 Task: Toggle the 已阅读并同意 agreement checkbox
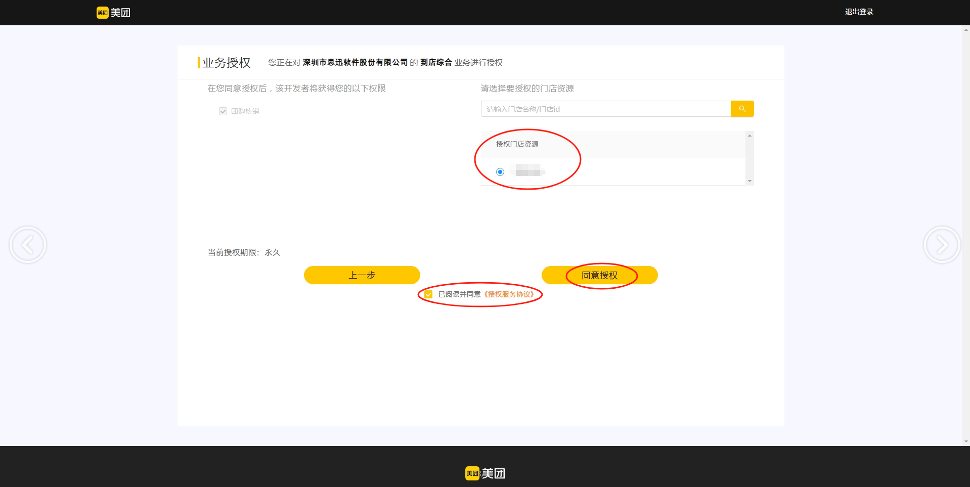428,294
